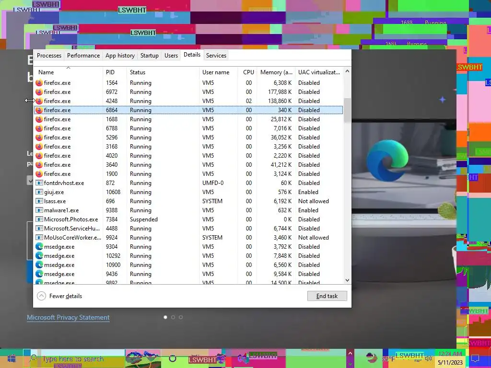Select firefox.exe icon with PID 4020
This screenshot has width=491, height=368.
pos(39,156)
